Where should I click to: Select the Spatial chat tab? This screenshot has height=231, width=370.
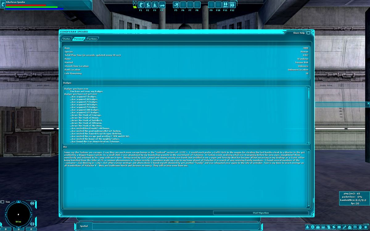[x=84, y=226]
